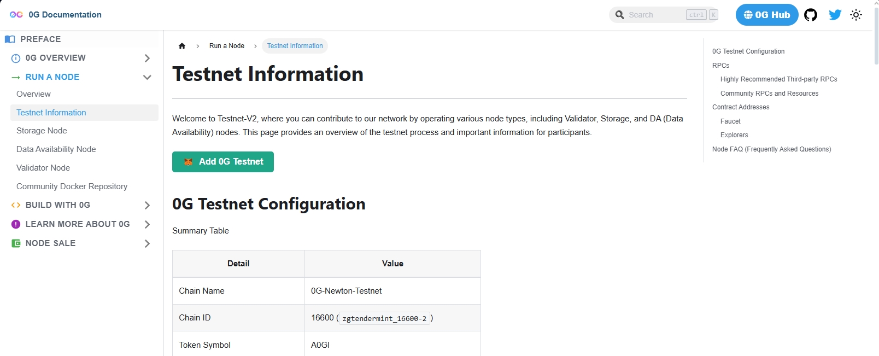Viewport: 879px width, 356px height.
Task: Expand the Node Sale section chevron
Action: coord(147,243)
